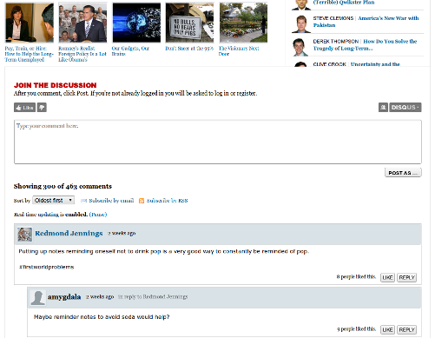Click the RSS feed orange icon

coord(142,201)
